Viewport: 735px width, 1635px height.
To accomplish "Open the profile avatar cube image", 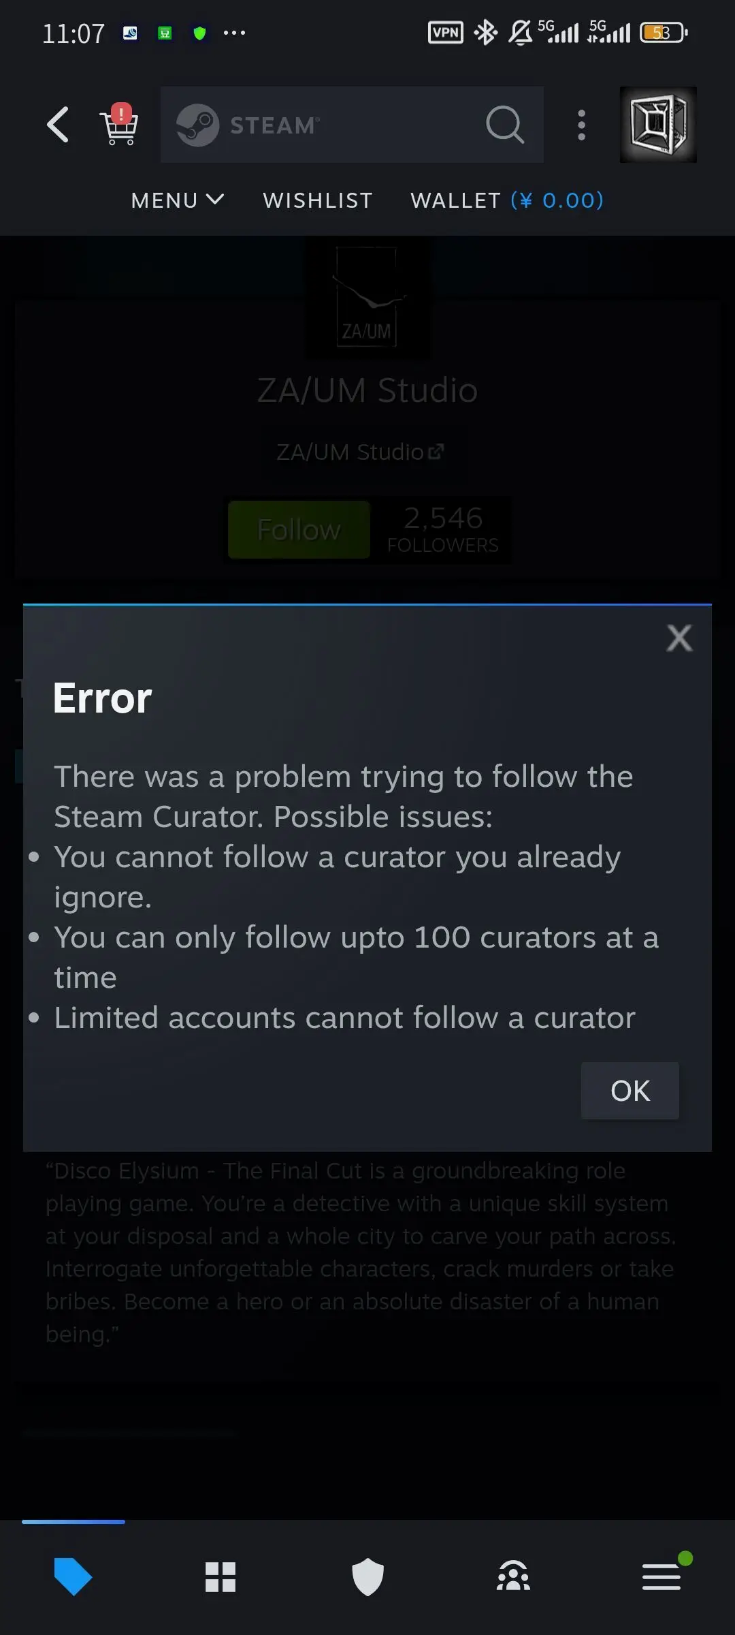I will 658,125.
